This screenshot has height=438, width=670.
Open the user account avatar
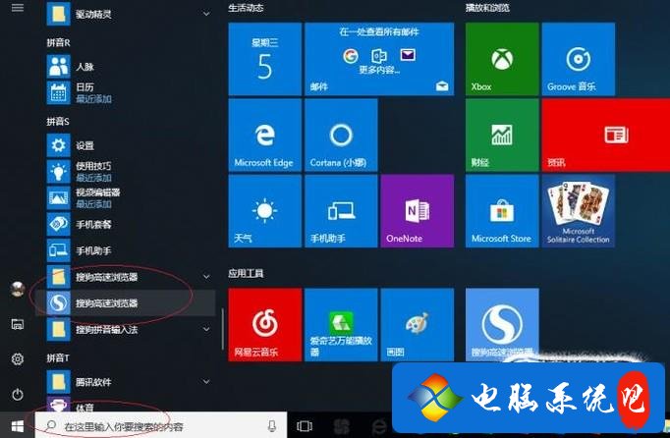18,290
